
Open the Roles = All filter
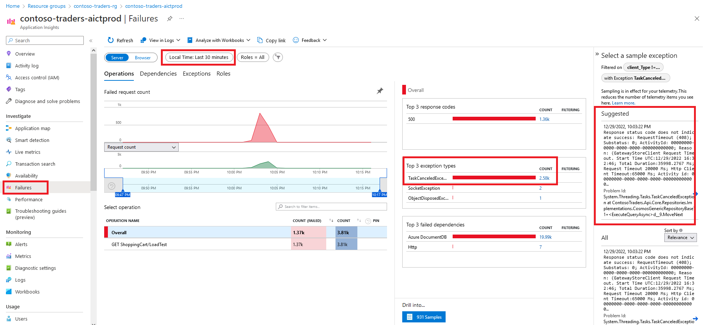(x=252, y=57)
